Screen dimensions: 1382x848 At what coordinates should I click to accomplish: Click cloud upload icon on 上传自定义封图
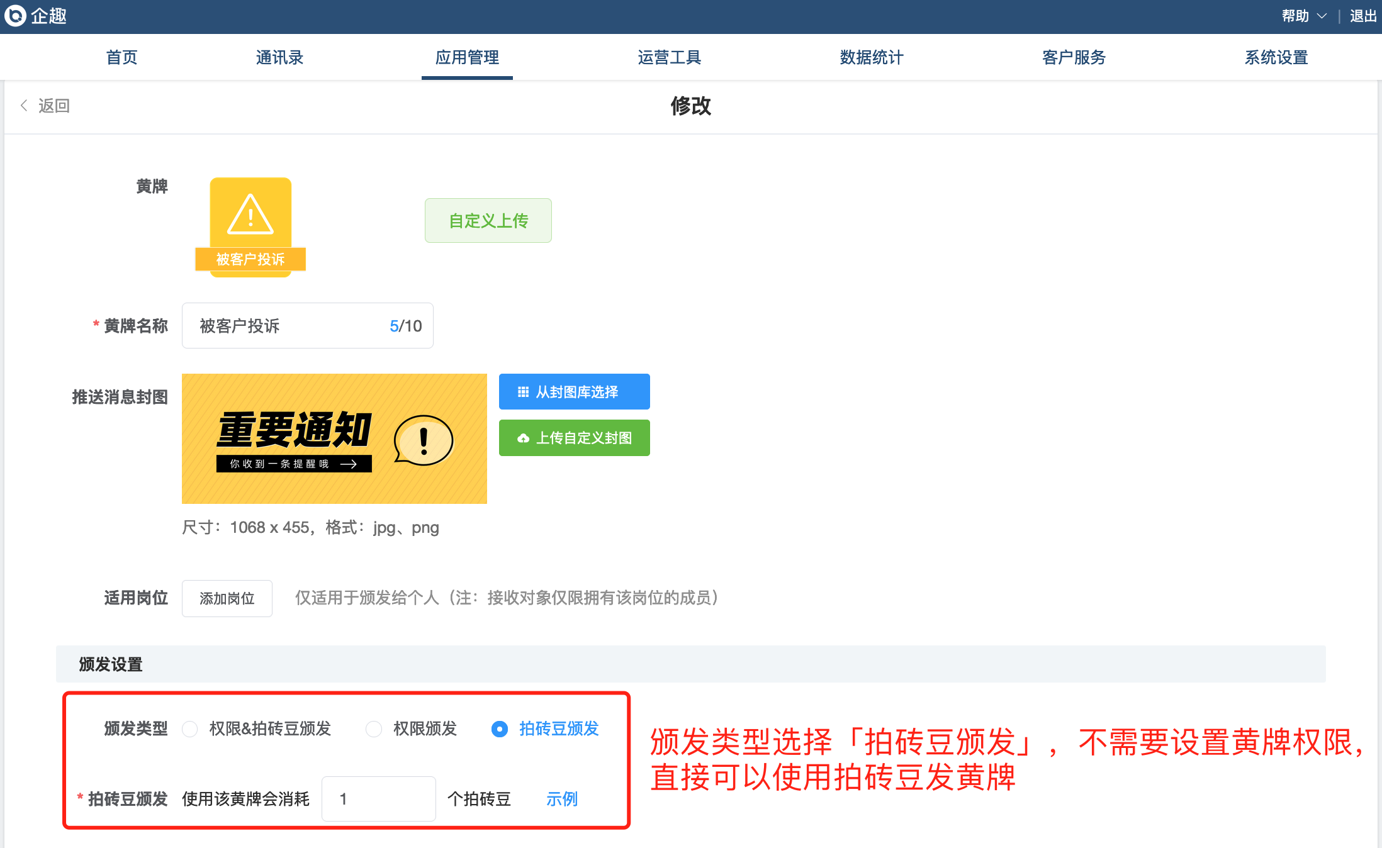[x=523, y=438]
